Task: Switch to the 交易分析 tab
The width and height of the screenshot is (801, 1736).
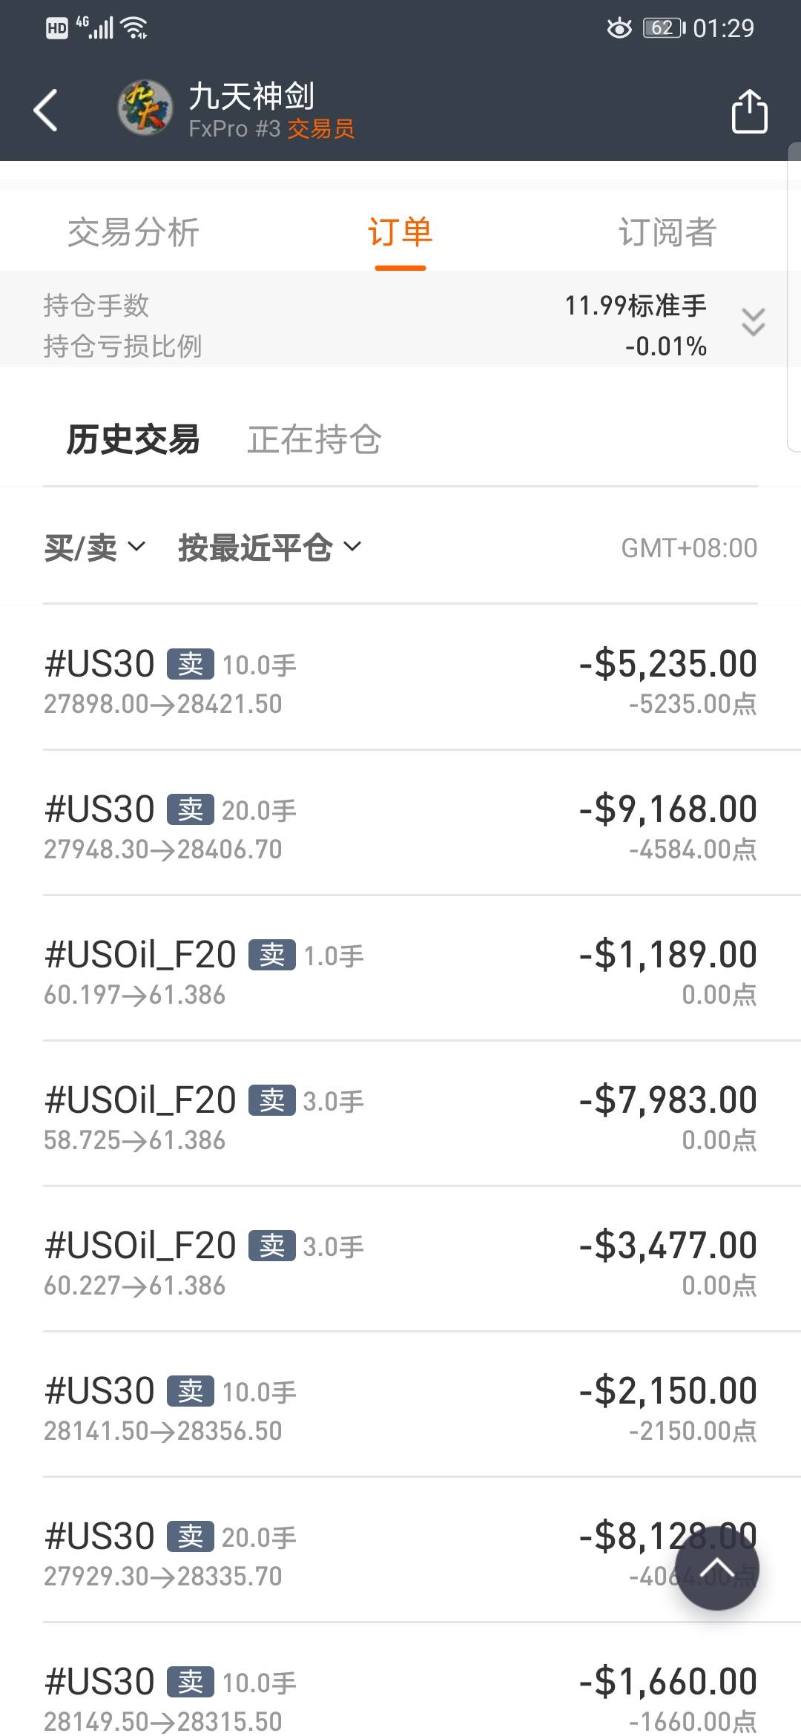Action: click(x=133, y=232)
